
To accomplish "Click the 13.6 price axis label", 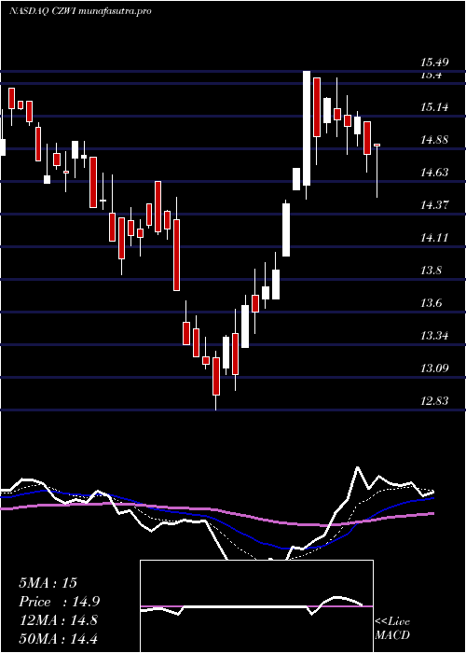I will click(432, 303).
